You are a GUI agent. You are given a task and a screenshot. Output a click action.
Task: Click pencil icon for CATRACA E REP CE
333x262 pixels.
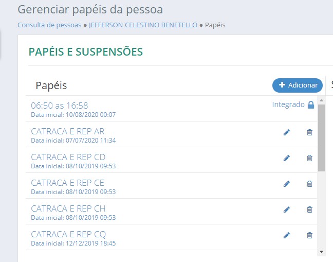287,184
